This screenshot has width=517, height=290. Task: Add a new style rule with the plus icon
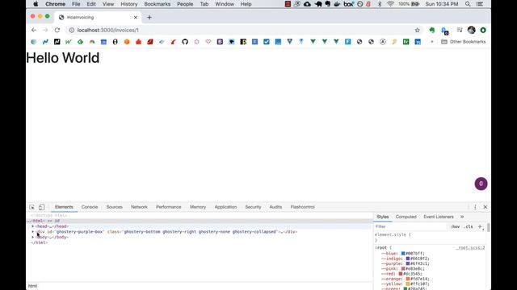tap(480, 226)
